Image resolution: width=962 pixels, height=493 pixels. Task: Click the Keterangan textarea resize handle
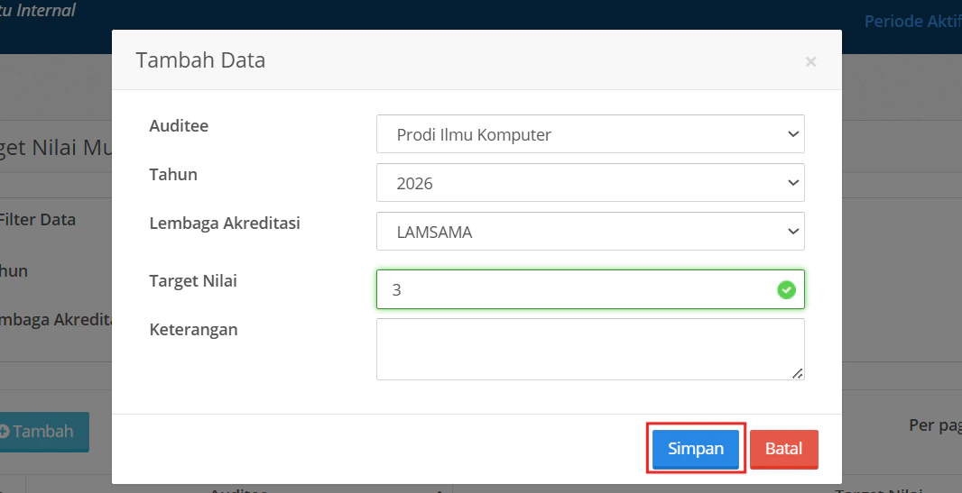pyautogui.click(x=797, y=373)
